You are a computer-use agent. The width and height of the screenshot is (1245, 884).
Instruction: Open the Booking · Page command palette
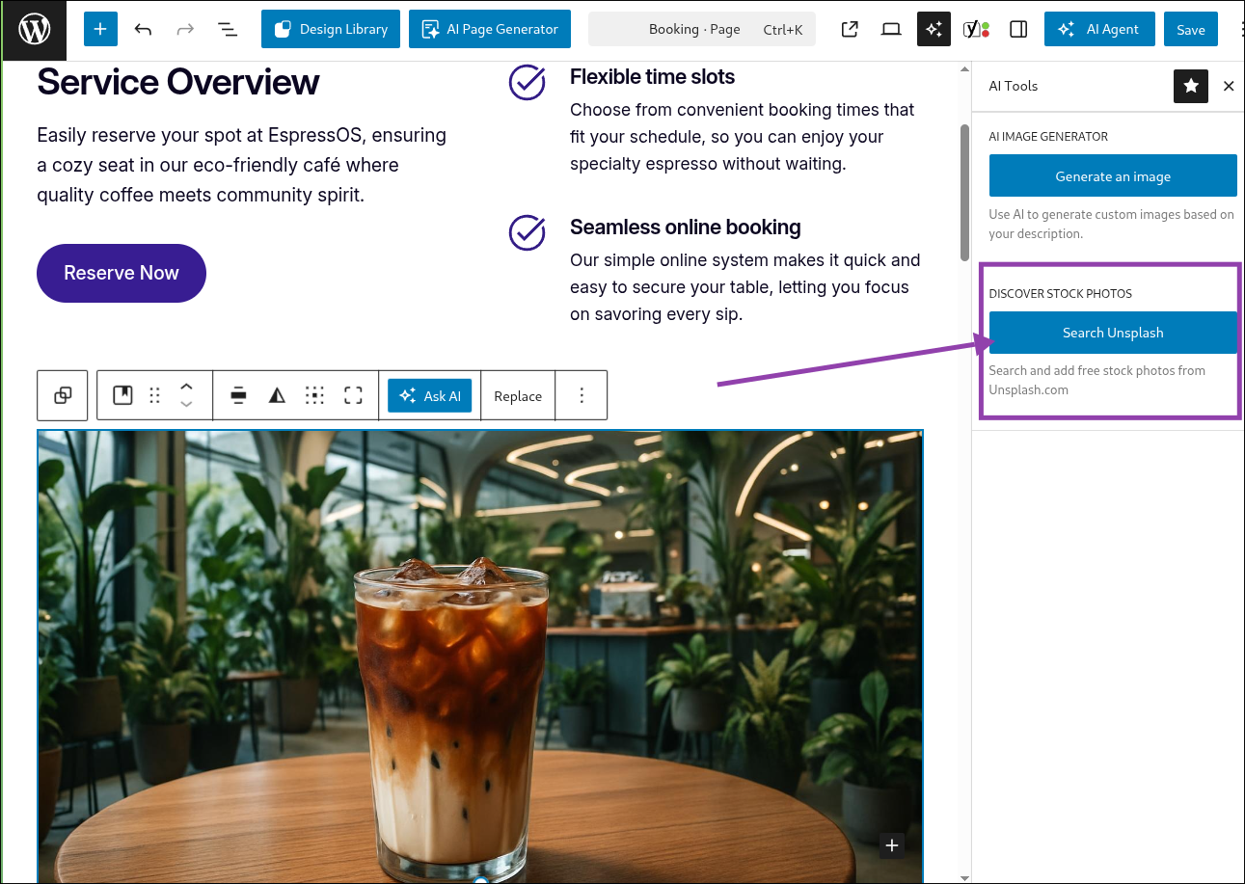coord(702,29)
